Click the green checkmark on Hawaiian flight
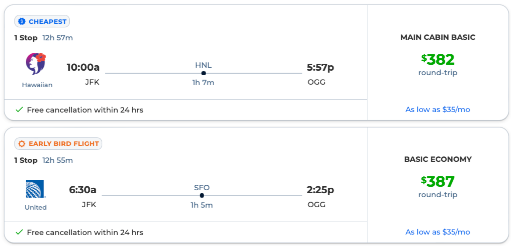This screenshot has height=246, width=511. pos(19,110)
